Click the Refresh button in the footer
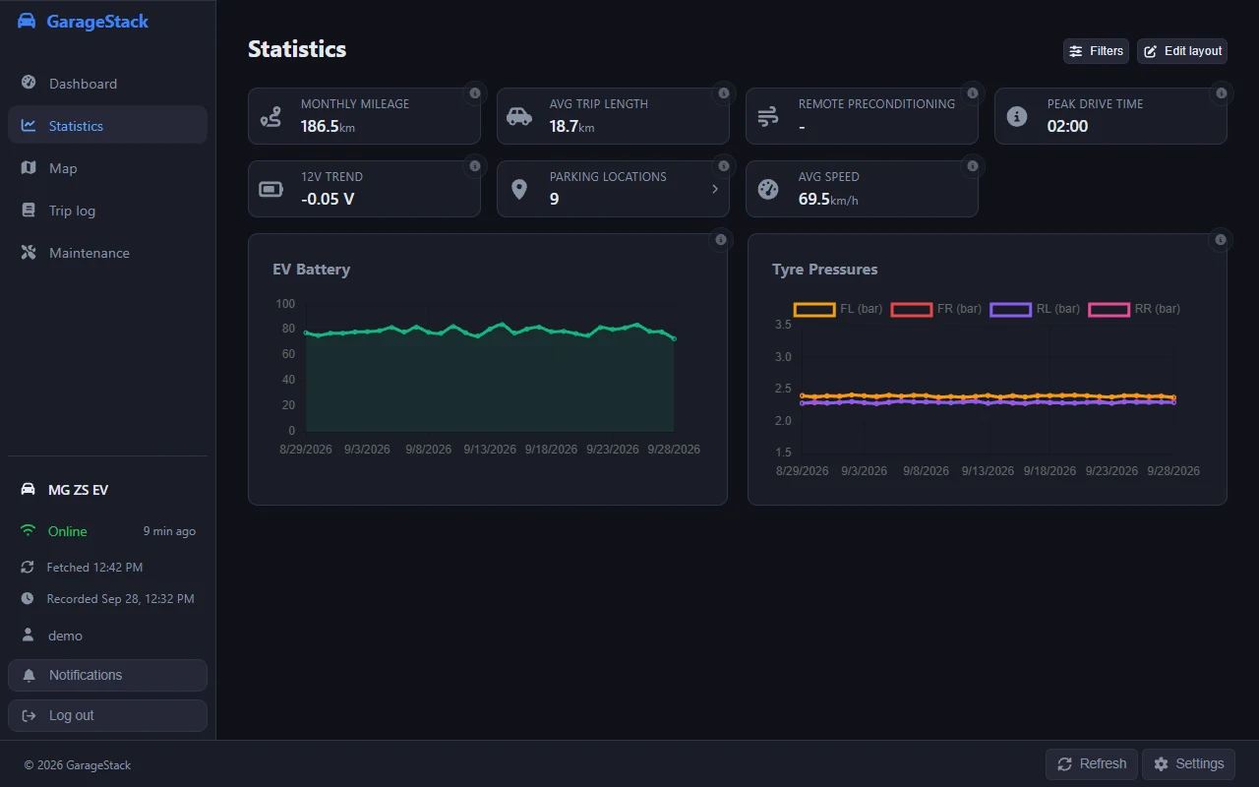Screen dimensions: 1259x787 [x=1092, y=764]
